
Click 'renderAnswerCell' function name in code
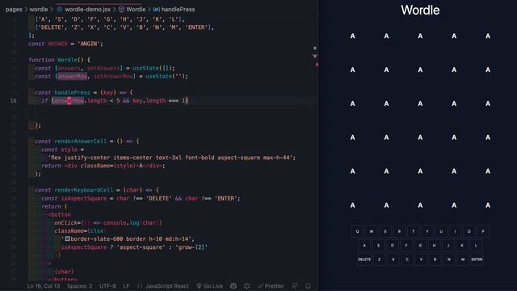click(x=81, y=141)
